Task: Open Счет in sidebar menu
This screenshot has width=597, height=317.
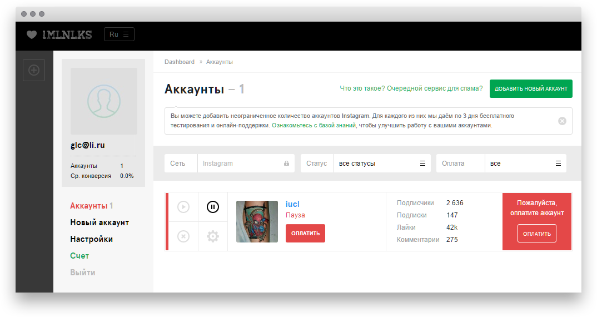Action: (79, 256)
